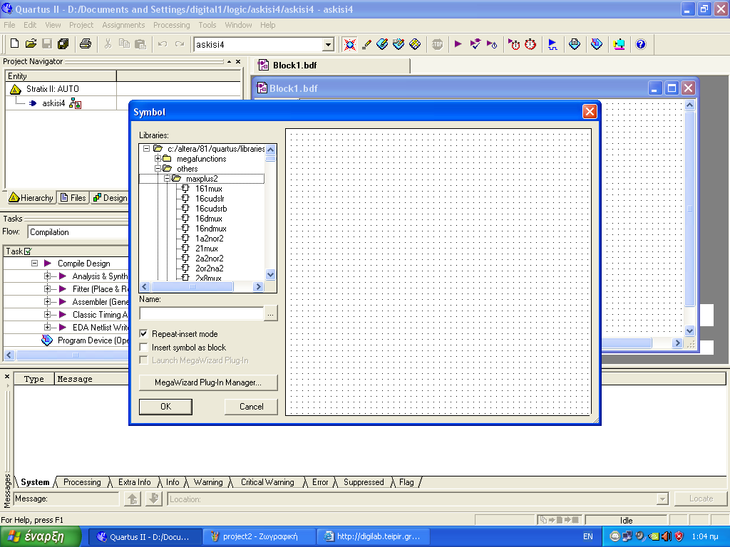Switch to the Files tab in Project Navigator
Screen dimensions: 730x547
tap(73, 198)
